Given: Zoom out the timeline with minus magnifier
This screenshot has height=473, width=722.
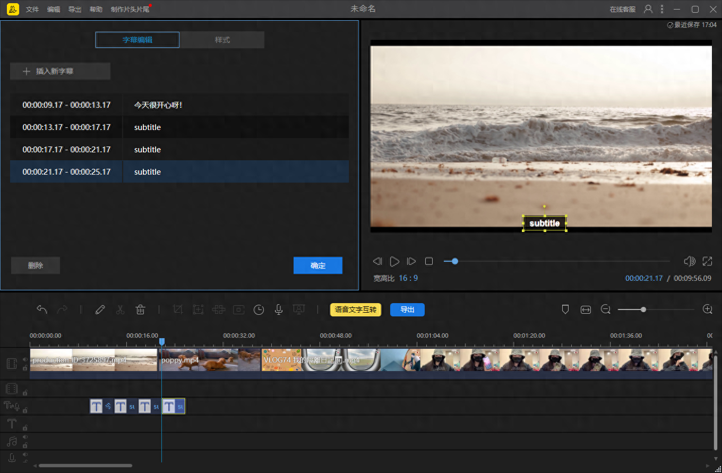Looking at the screenshot, I should point(606,309).
